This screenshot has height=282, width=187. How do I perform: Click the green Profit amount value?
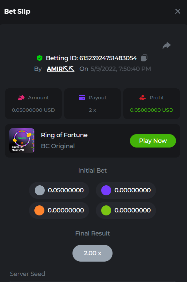(x=152, y=110)
